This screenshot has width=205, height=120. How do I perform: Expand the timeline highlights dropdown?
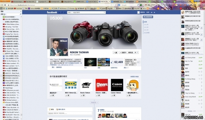pos(94,103)
